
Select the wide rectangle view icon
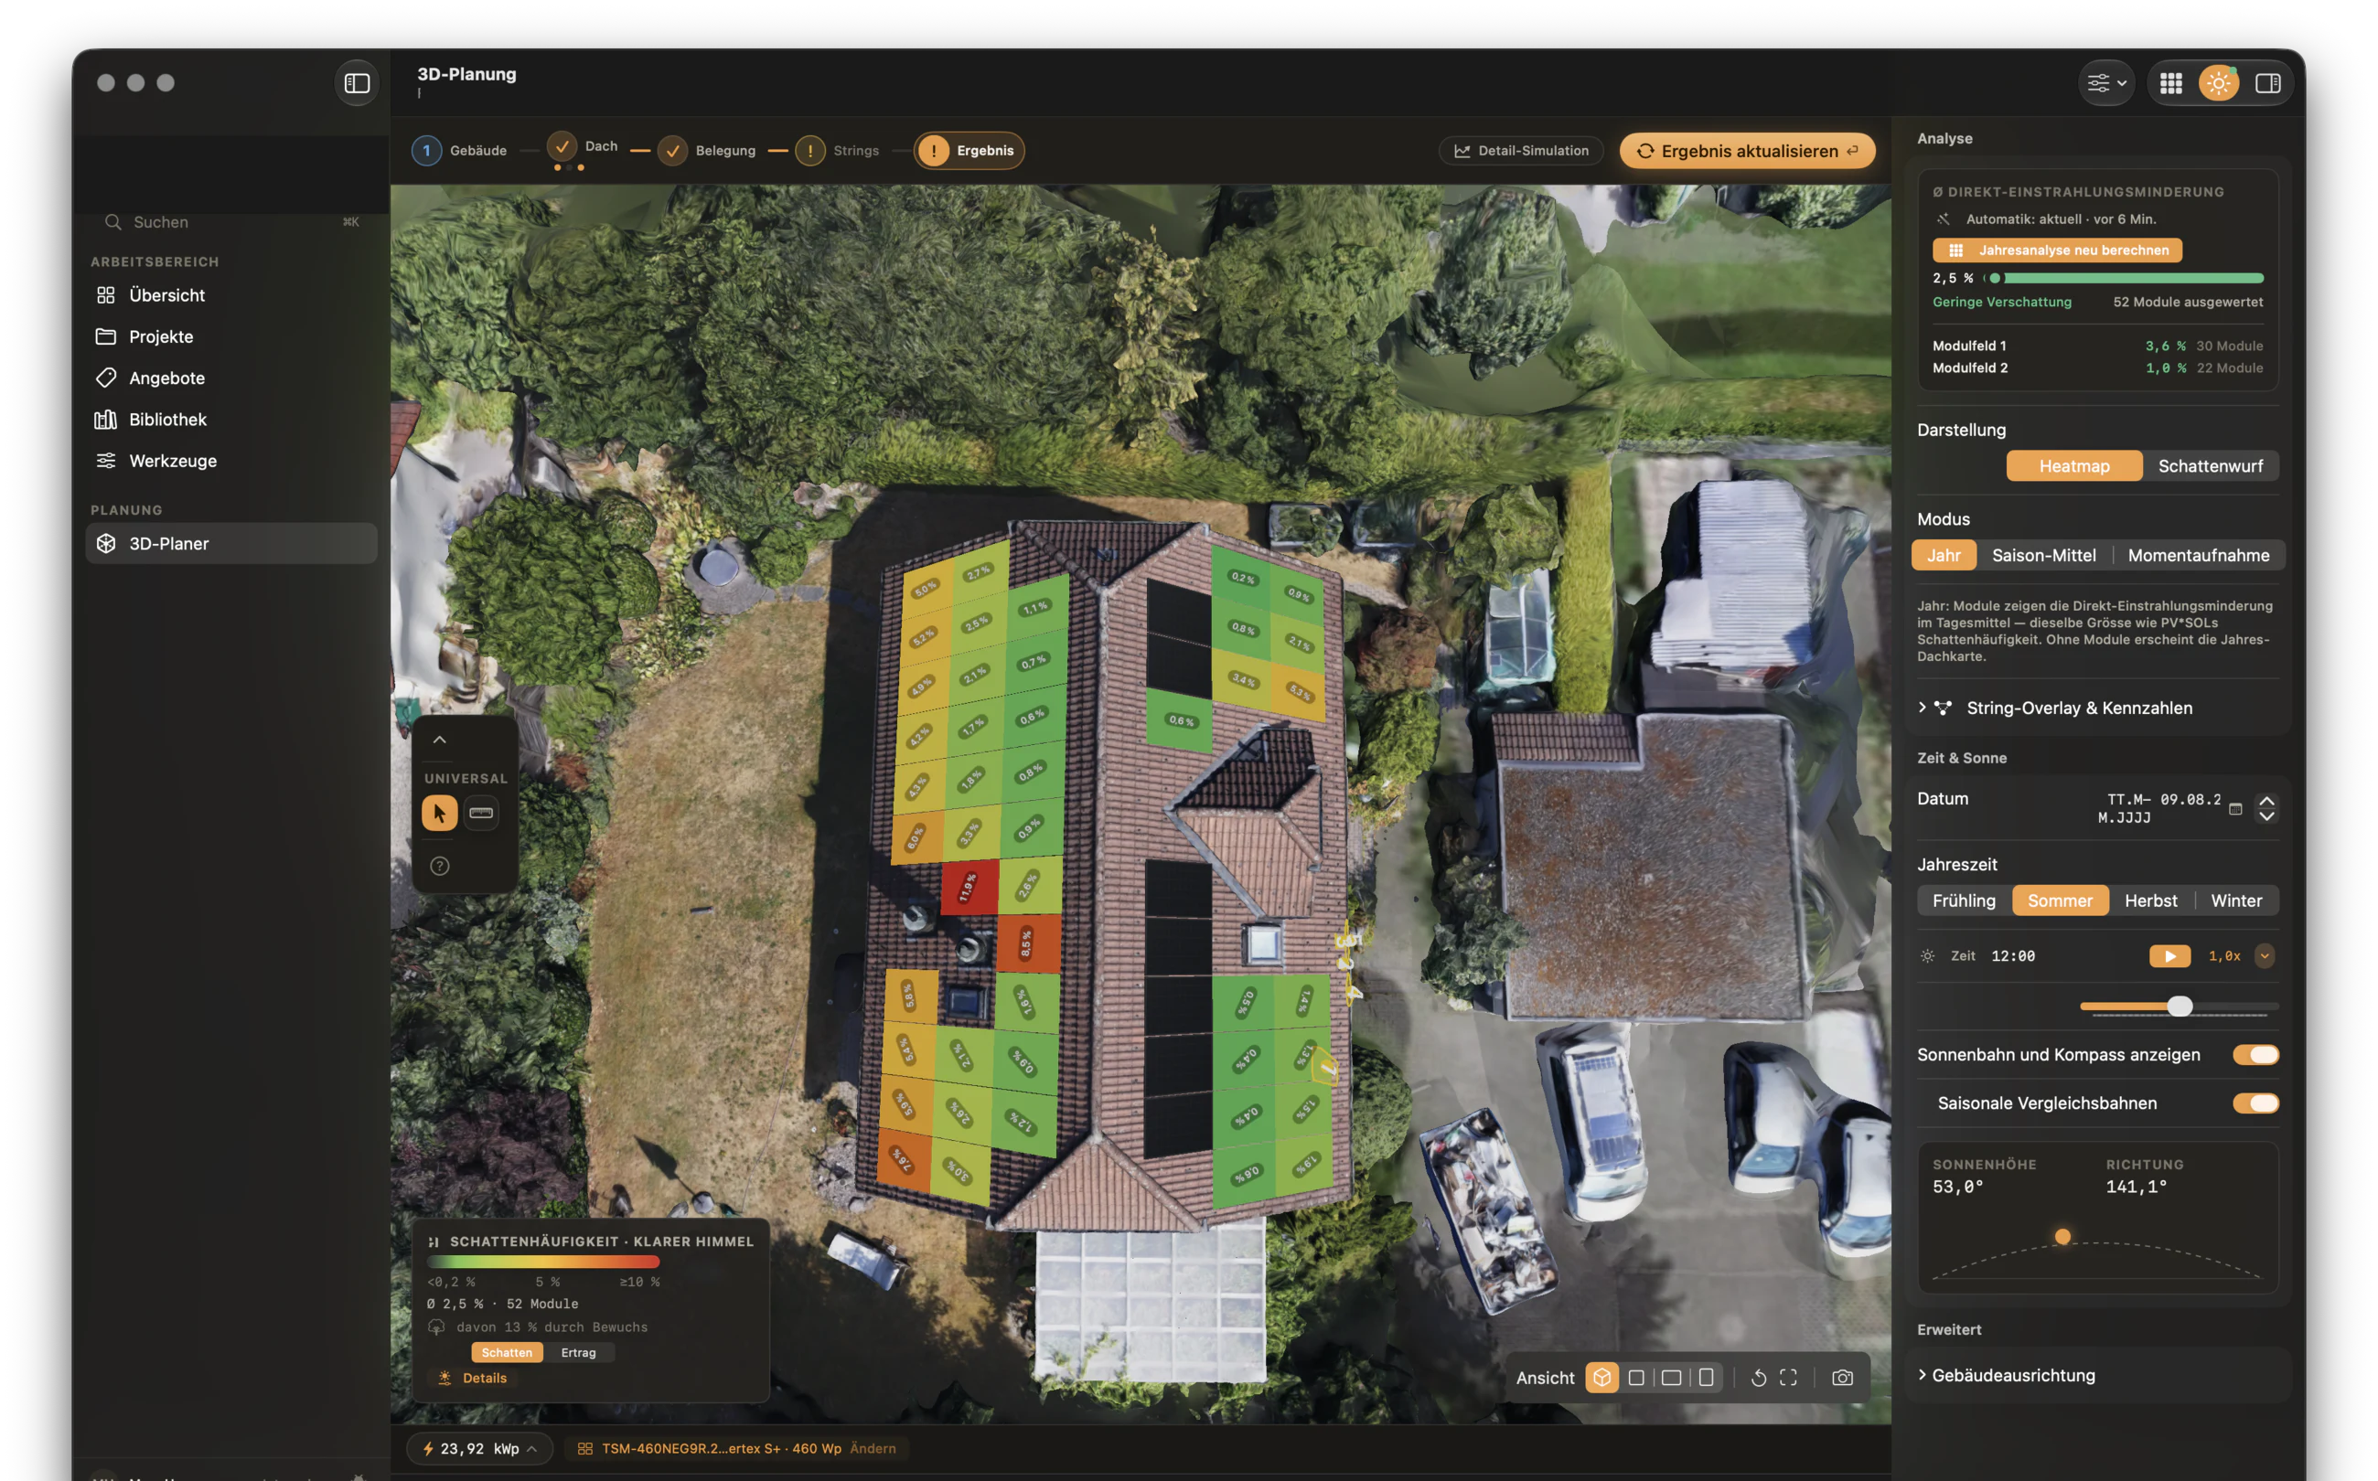pos(1672,1379)
